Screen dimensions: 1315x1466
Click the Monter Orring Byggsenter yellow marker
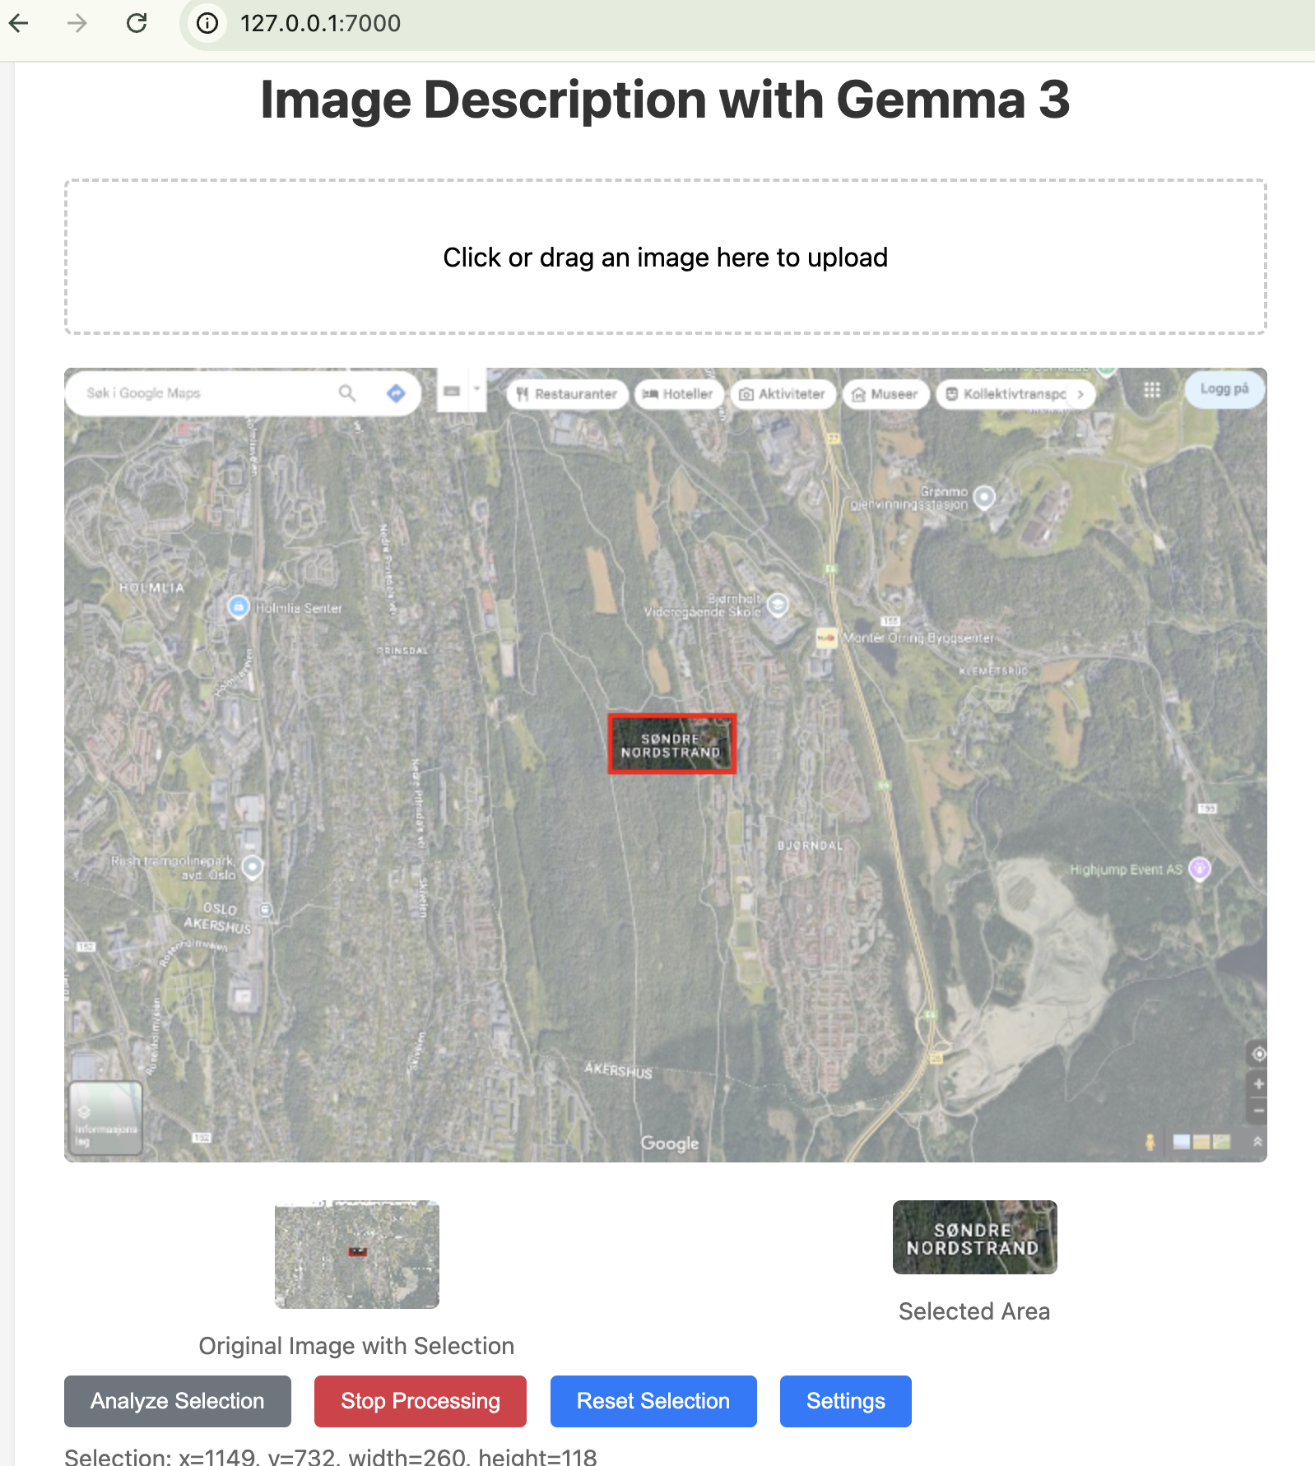(826, 638)
